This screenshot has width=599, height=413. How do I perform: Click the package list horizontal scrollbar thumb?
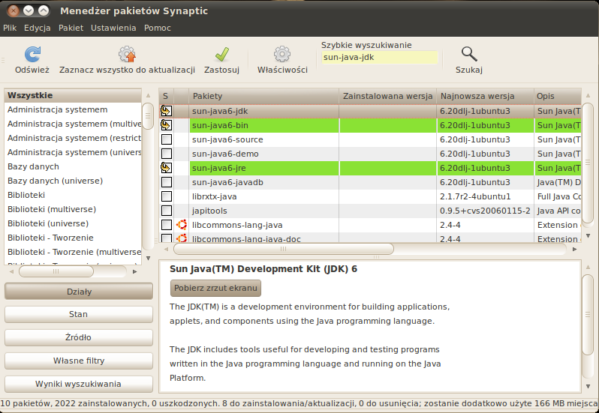pos(283,249)
